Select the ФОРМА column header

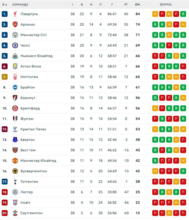pos(166,5)
